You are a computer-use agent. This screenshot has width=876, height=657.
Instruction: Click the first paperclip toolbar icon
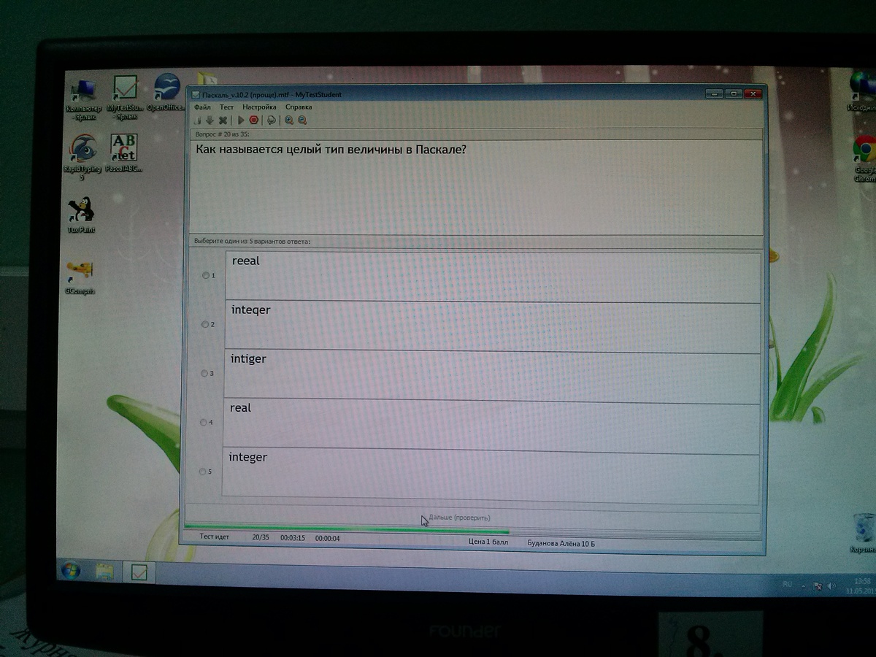coord(196,120)
